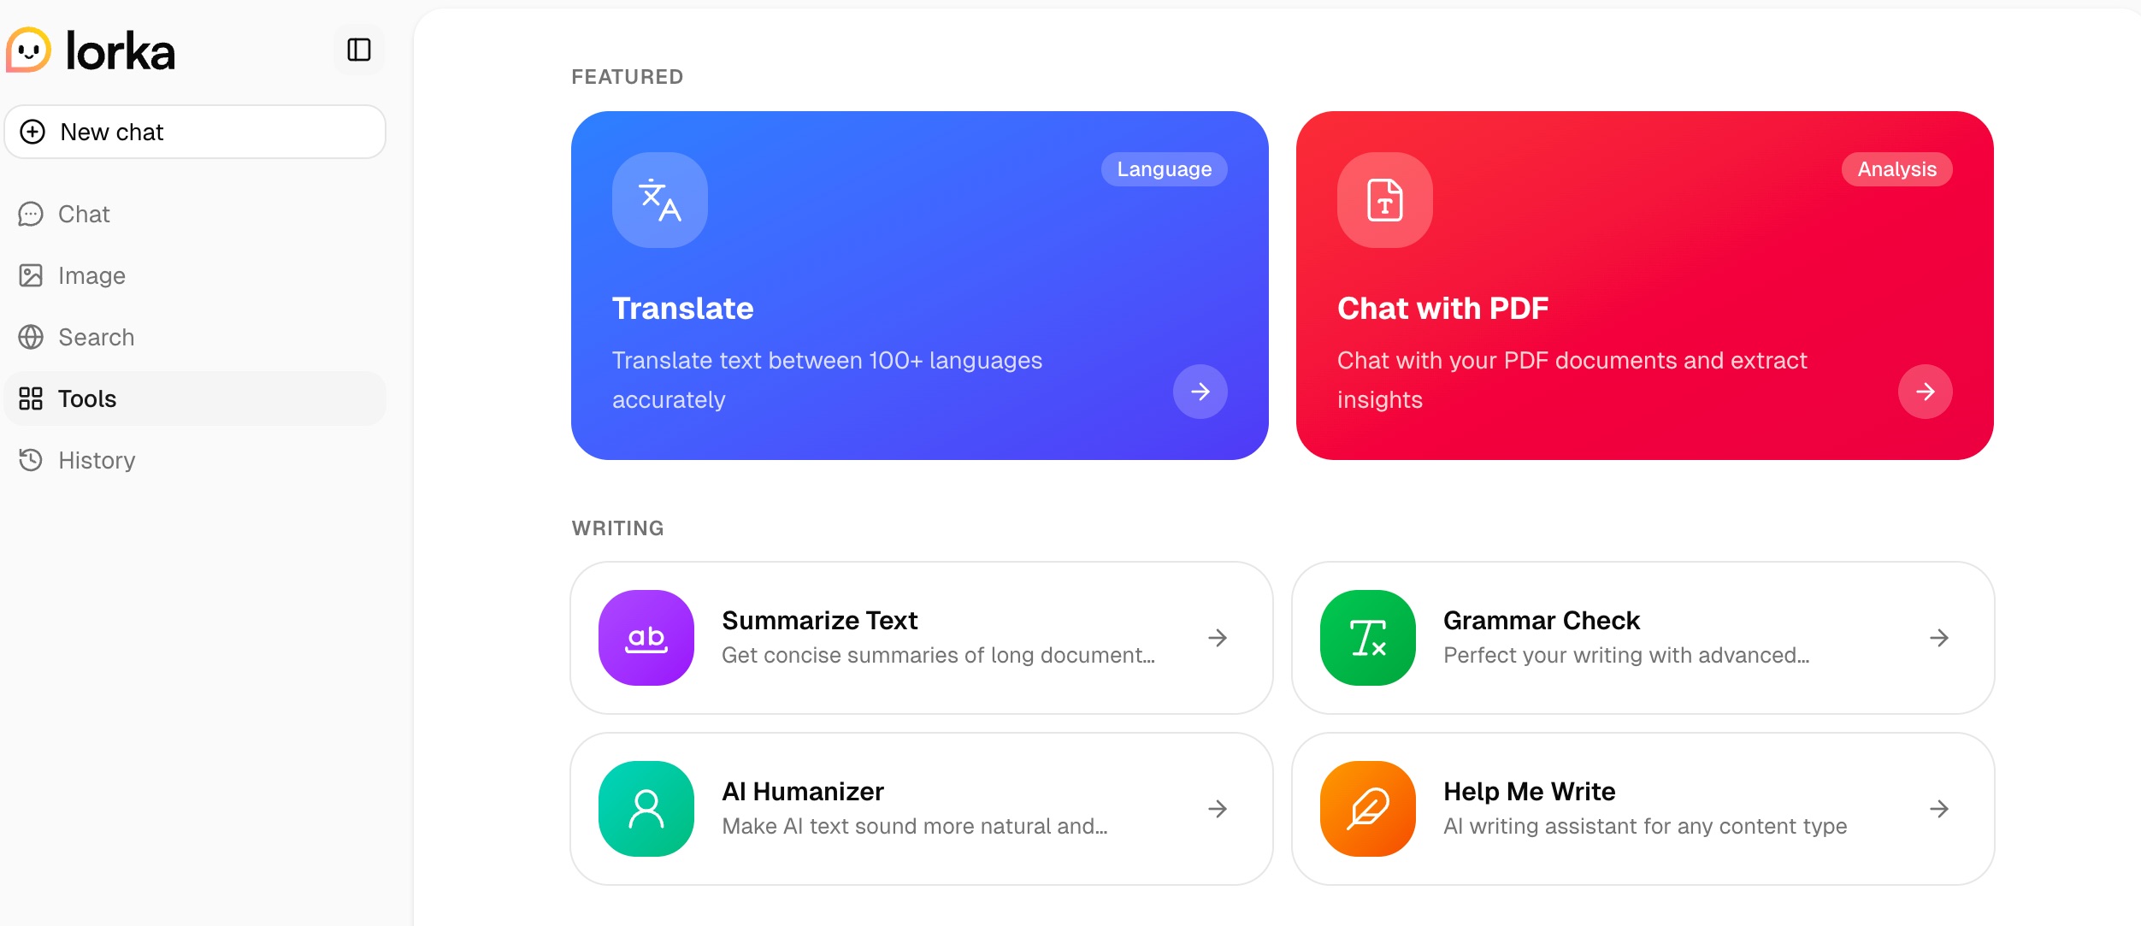Select the Summarize Text purple icon
2141x926 pixels.
coord(646,637)
